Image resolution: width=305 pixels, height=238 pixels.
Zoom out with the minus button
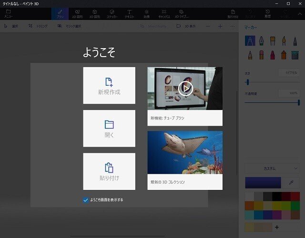208,26
